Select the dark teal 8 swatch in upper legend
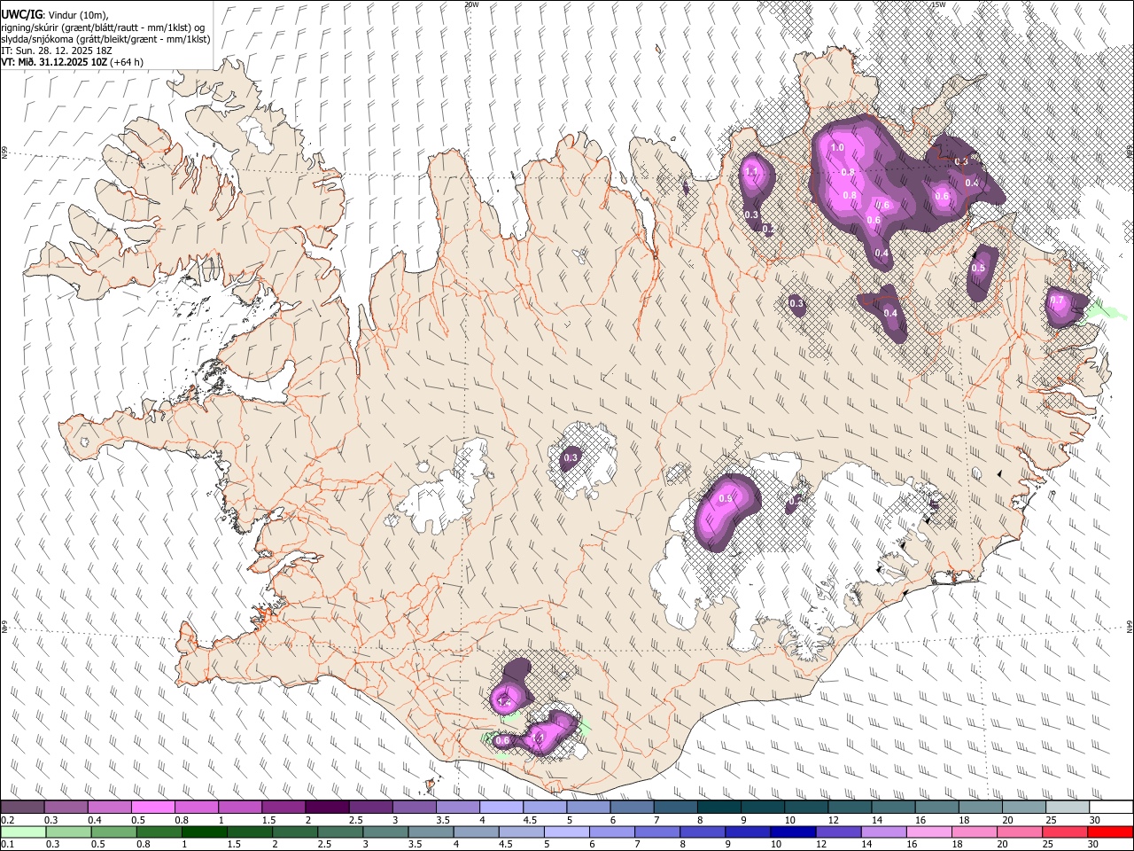 click(719, 808)
